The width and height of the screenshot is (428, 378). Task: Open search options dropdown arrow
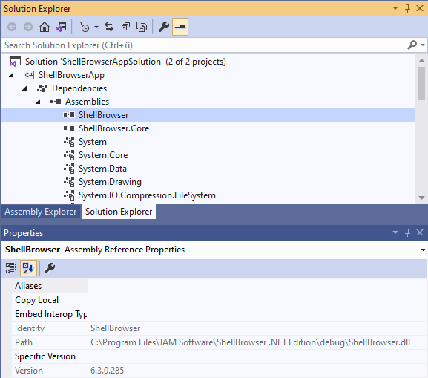423,45
